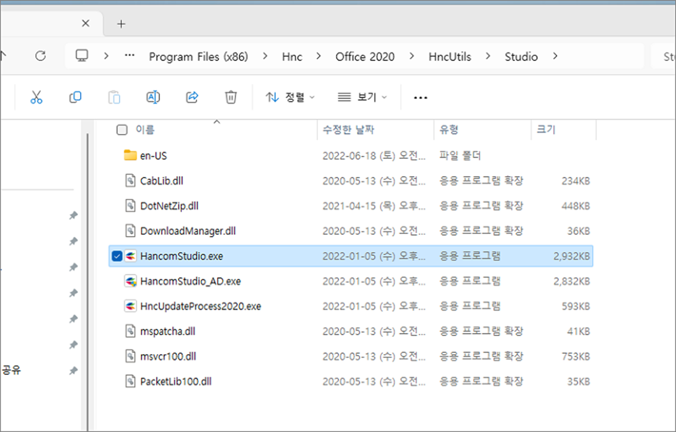Click the Refresh icon
Image resolution: width=676 pixels, height=432 pixels.
[40, 56]
